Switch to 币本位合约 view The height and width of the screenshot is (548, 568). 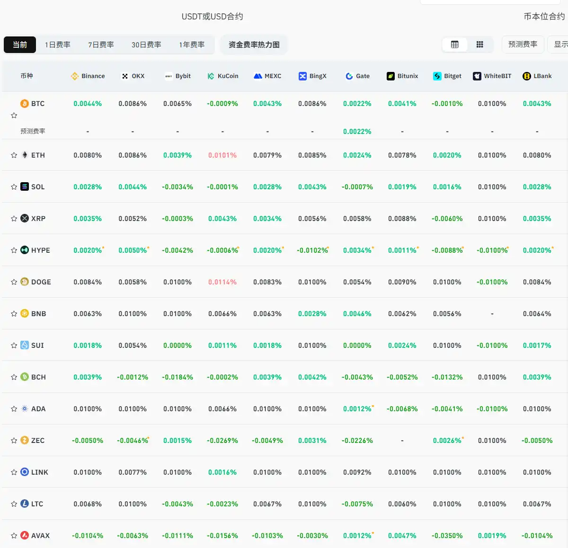pyautogui.click(x=543, y=16)
